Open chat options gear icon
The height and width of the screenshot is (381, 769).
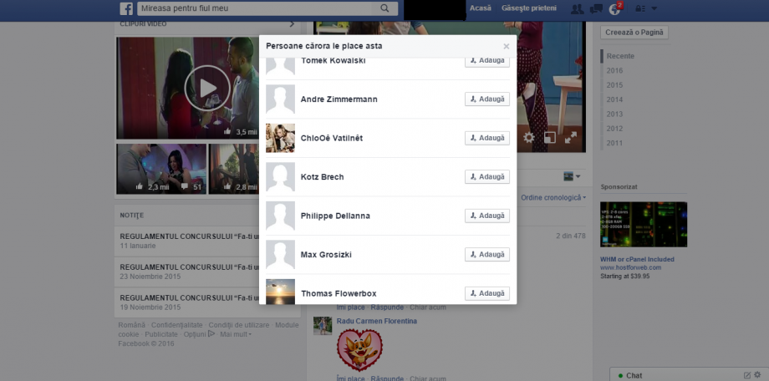[x=758, y=375]
